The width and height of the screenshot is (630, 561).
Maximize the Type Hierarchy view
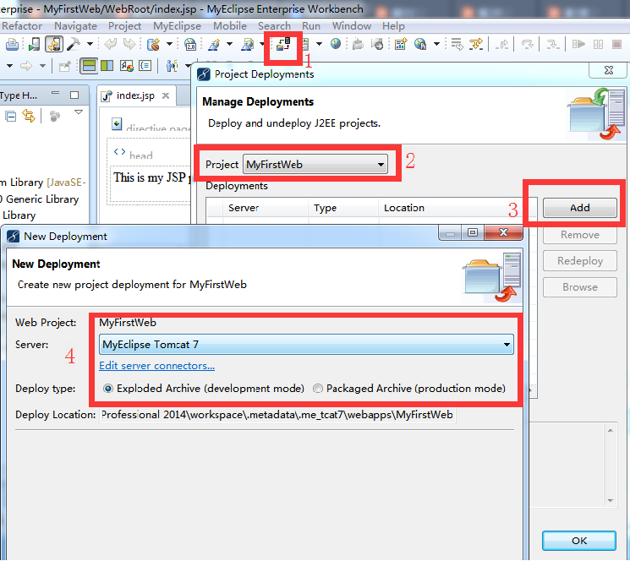coord(74,95)
